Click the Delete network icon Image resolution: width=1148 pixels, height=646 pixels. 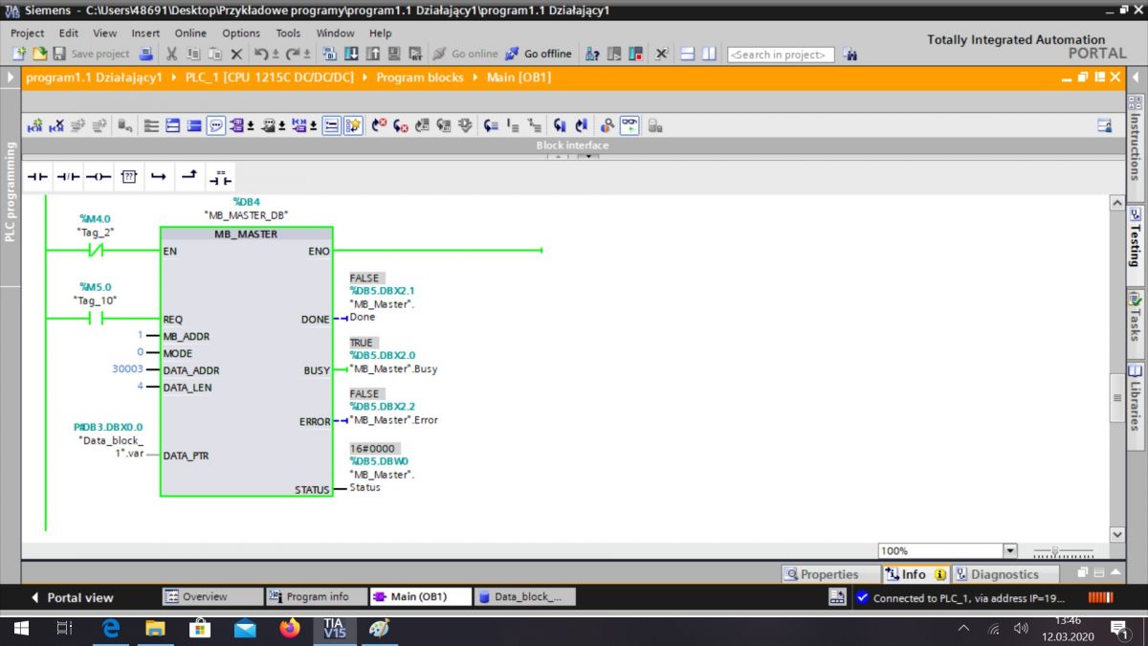56,125
